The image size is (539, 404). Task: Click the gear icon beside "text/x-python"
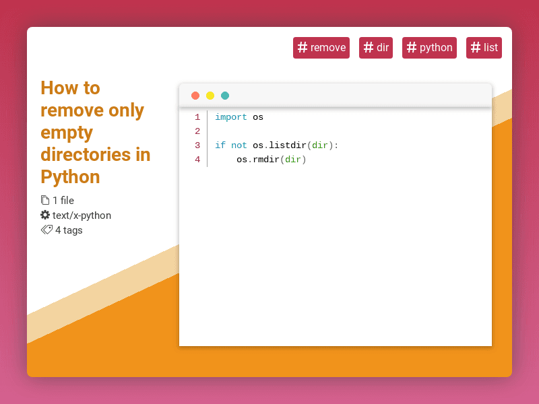pos(45,215)
